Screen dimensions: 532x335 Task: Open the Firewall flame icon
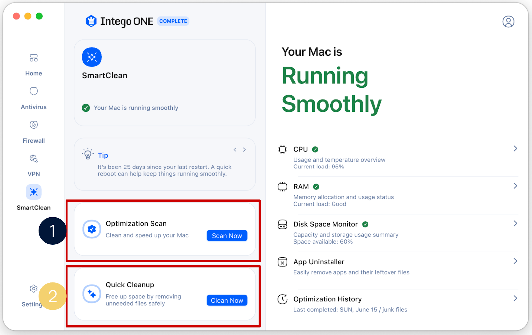pos(34,125)
